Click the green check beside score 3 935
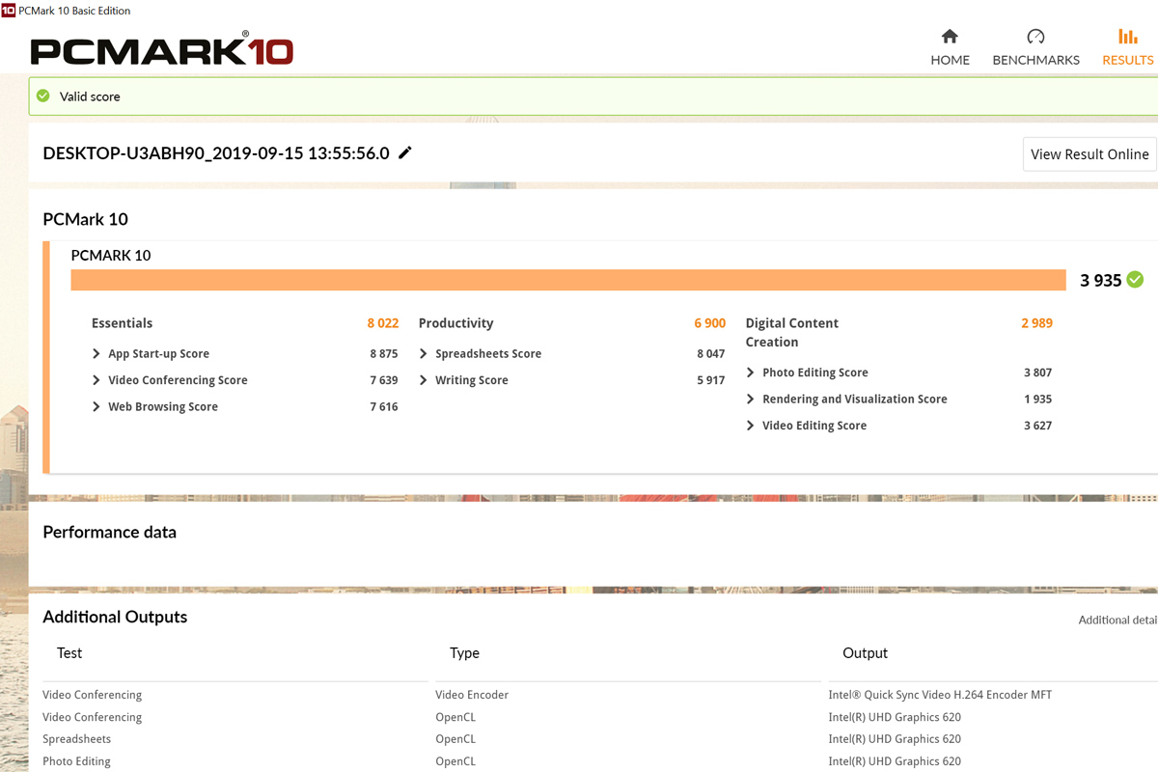The height and width of the screenshot is (772, 1158). [x=1135, y=280]
